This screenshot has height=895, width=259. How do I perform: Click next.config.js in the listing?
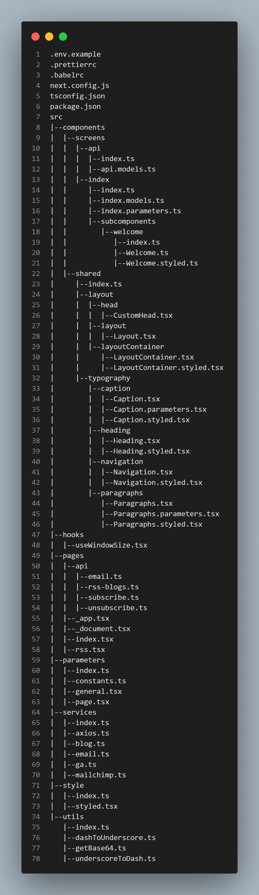(x=80, y=85)
